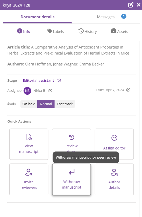The width and height of the screenshot is (142, 217).
Task: Switch to the Messages tab
Action: tap(106, 17)
